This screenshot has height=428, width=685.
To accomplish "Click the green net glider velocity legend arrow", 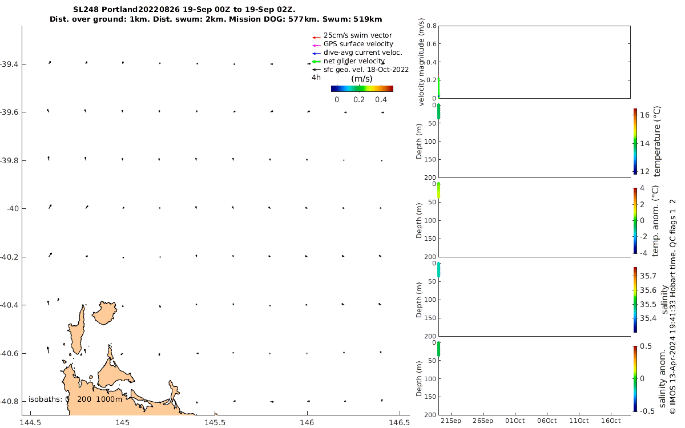I will point(316,62).
